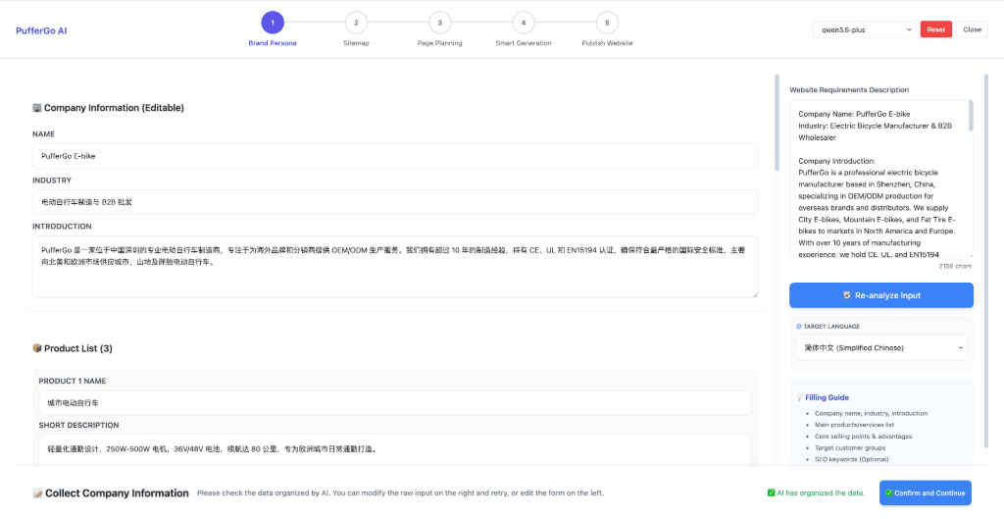Open the qwen3.5-plus model dropdown
This screenshot has height=519, width=1004.
click(865, 29)
